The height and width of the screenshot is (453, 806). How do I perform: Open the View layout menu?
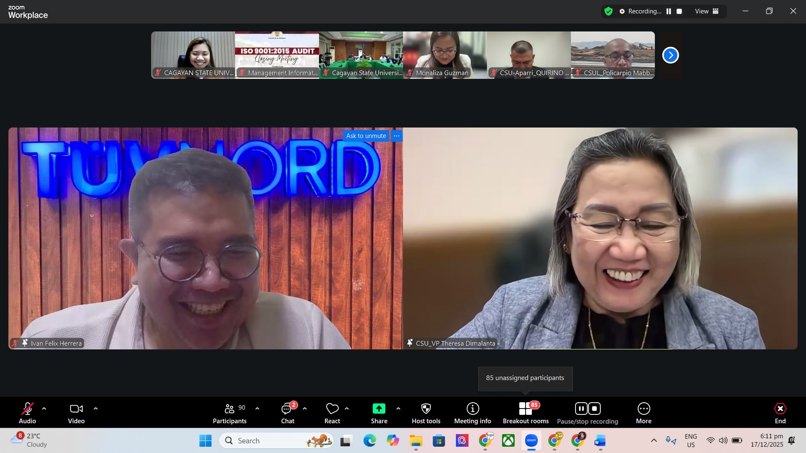[707, 11]
